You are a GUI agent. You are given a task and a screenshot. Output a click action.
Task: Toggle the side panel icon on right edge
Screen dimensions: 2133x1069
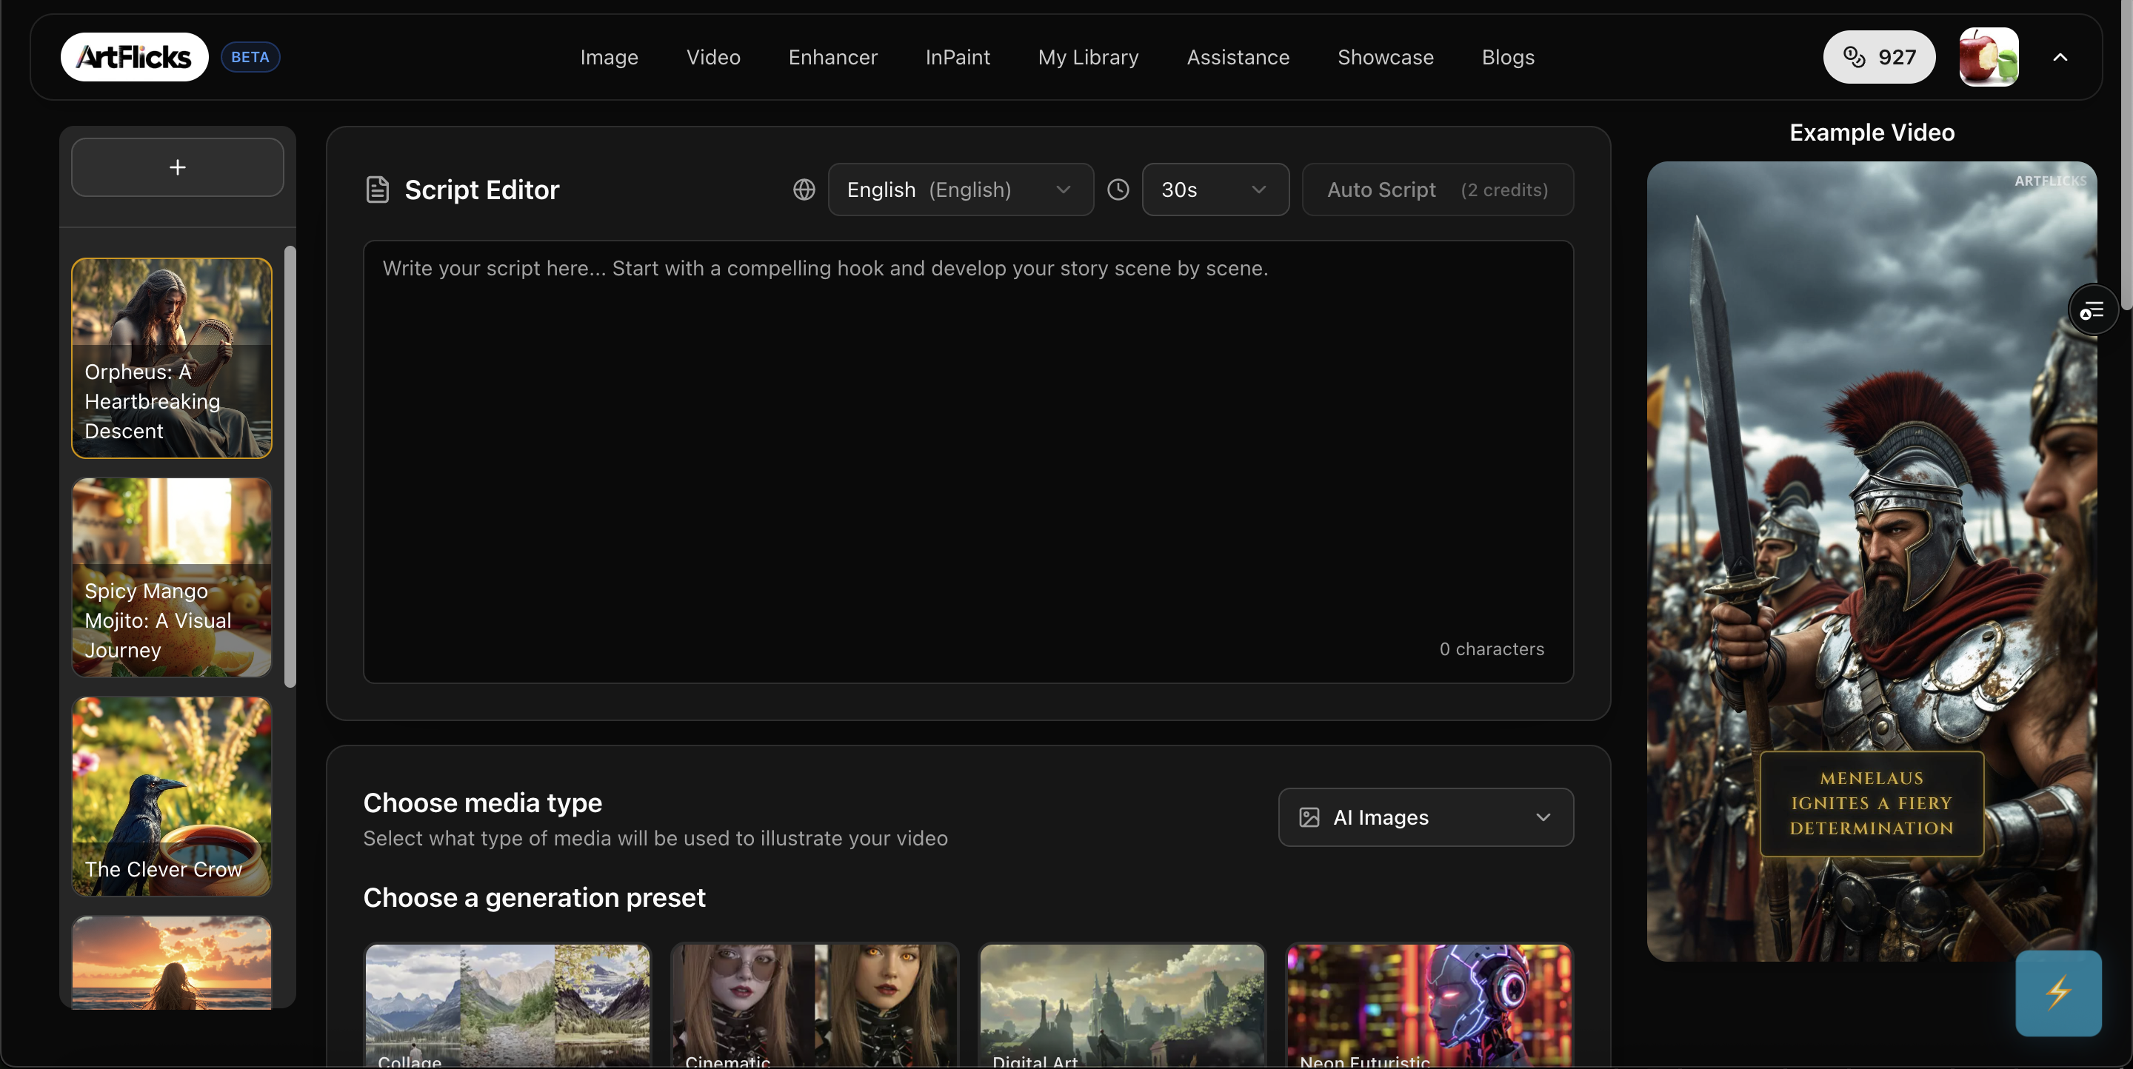(2093, 309)
